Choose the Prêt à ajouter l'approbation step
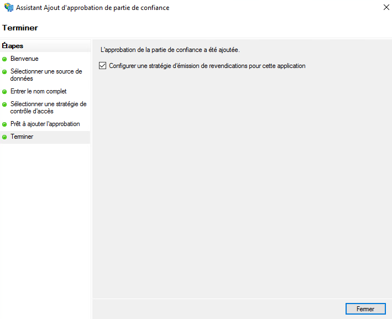 (x=45, y=124)
